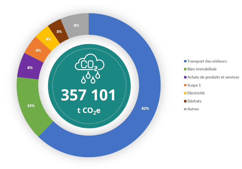Click the Electricité legend label
242x169 pixels.
point(196,93)
